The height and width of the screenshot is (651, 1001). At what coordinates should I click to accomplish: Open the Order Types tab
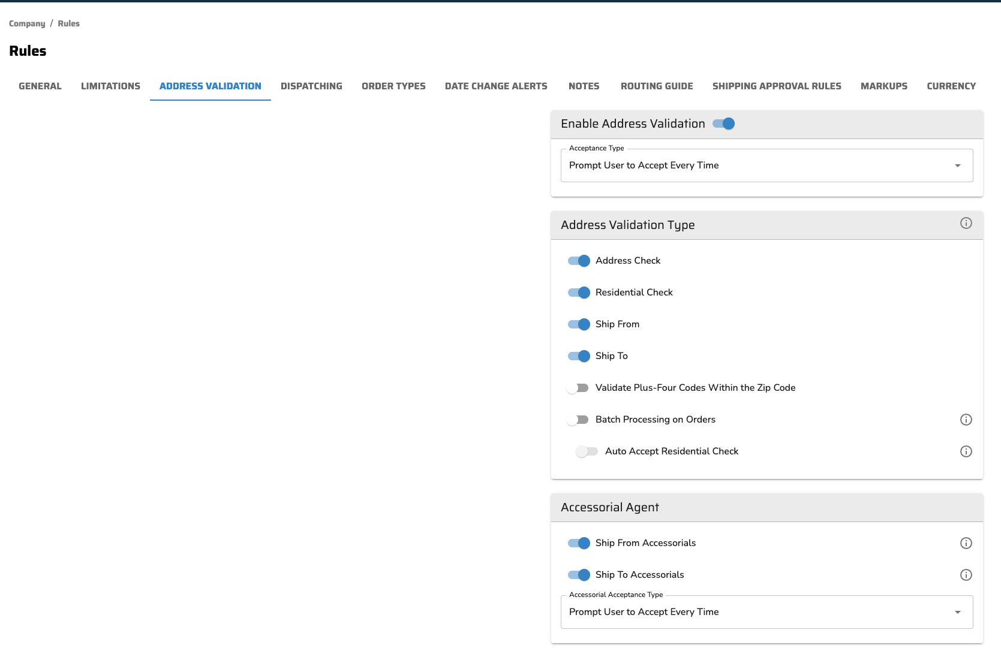(x=393, y=86)
